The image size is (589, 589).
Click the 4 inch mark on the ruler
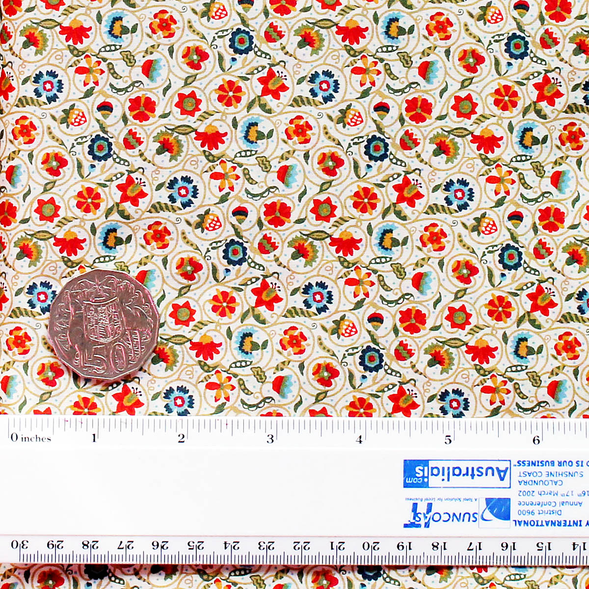tap(359, 439)
